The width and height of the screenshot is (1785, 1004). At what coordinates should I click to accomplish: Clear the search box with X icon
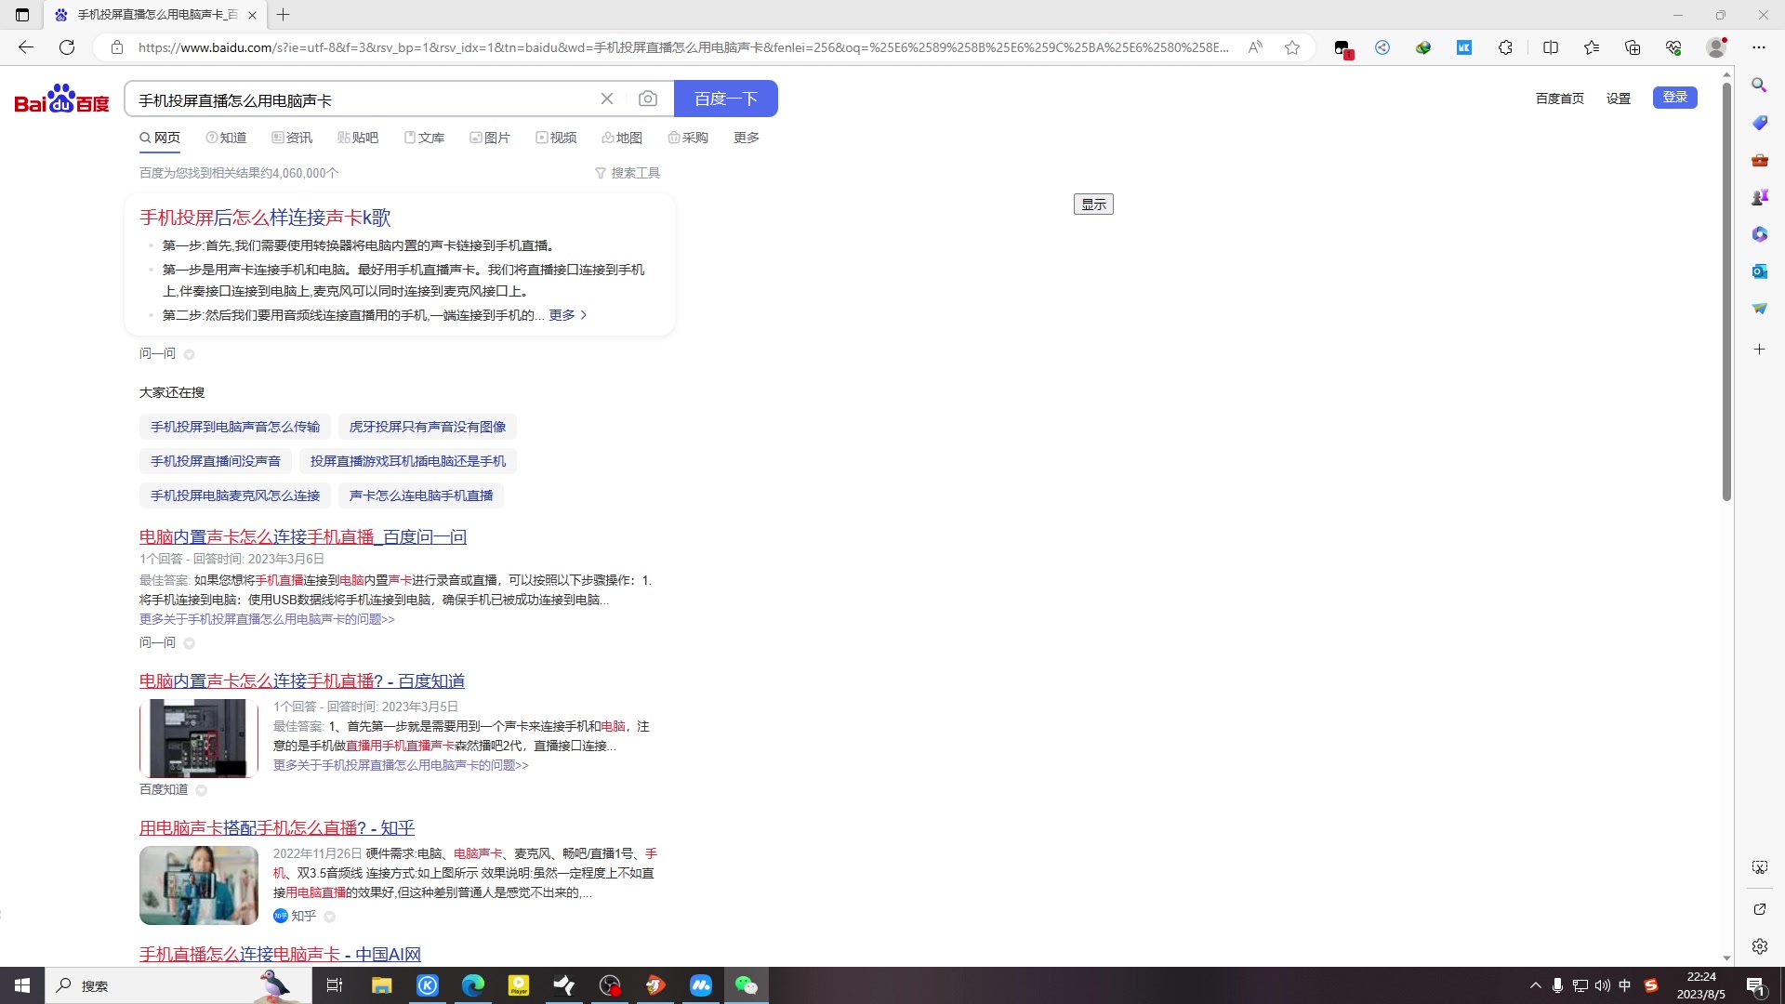tap(607, 99)
